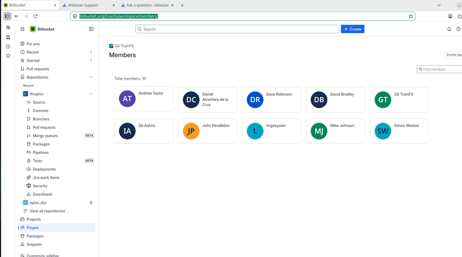Click Simon Weston's SW avatar
The width and height of the screenshot is (462, 257).
point(383,131)
